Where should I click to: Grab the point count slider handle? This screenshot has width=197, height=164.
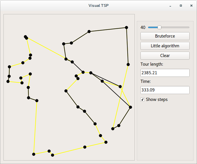[159, 27]
